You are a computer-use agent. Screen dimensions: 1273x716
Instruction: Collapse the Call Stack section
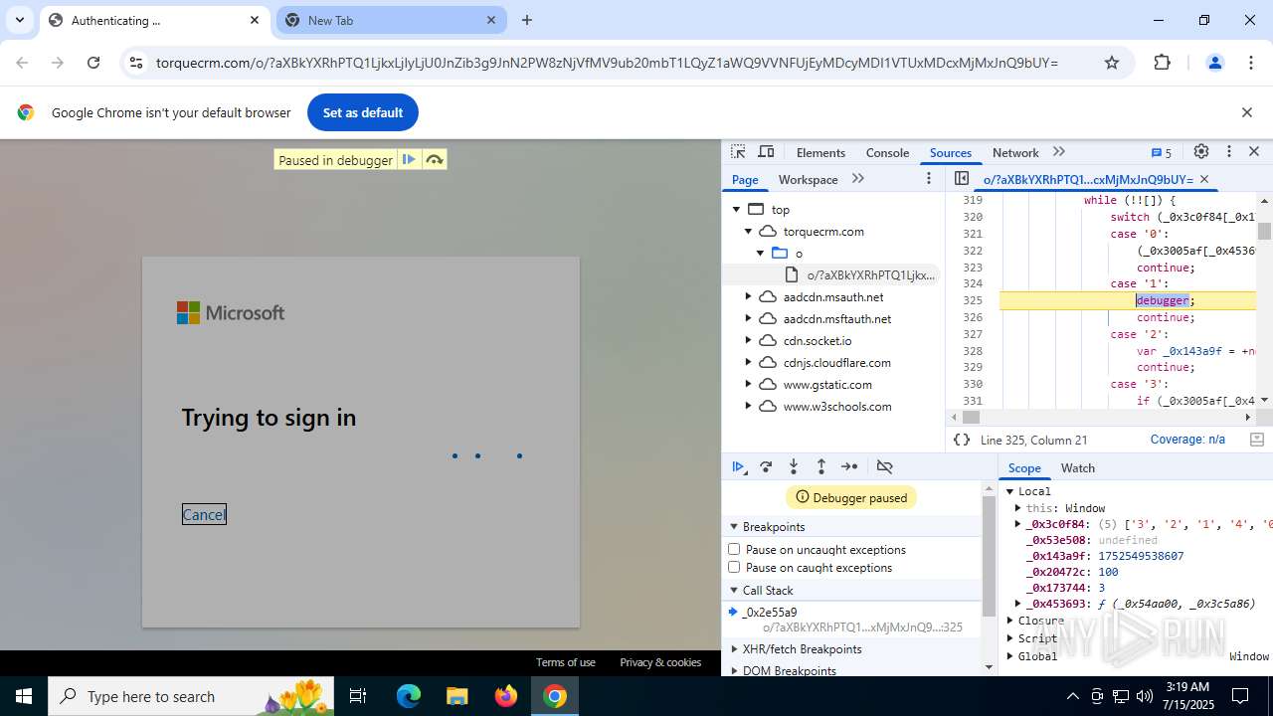[734, 591]
